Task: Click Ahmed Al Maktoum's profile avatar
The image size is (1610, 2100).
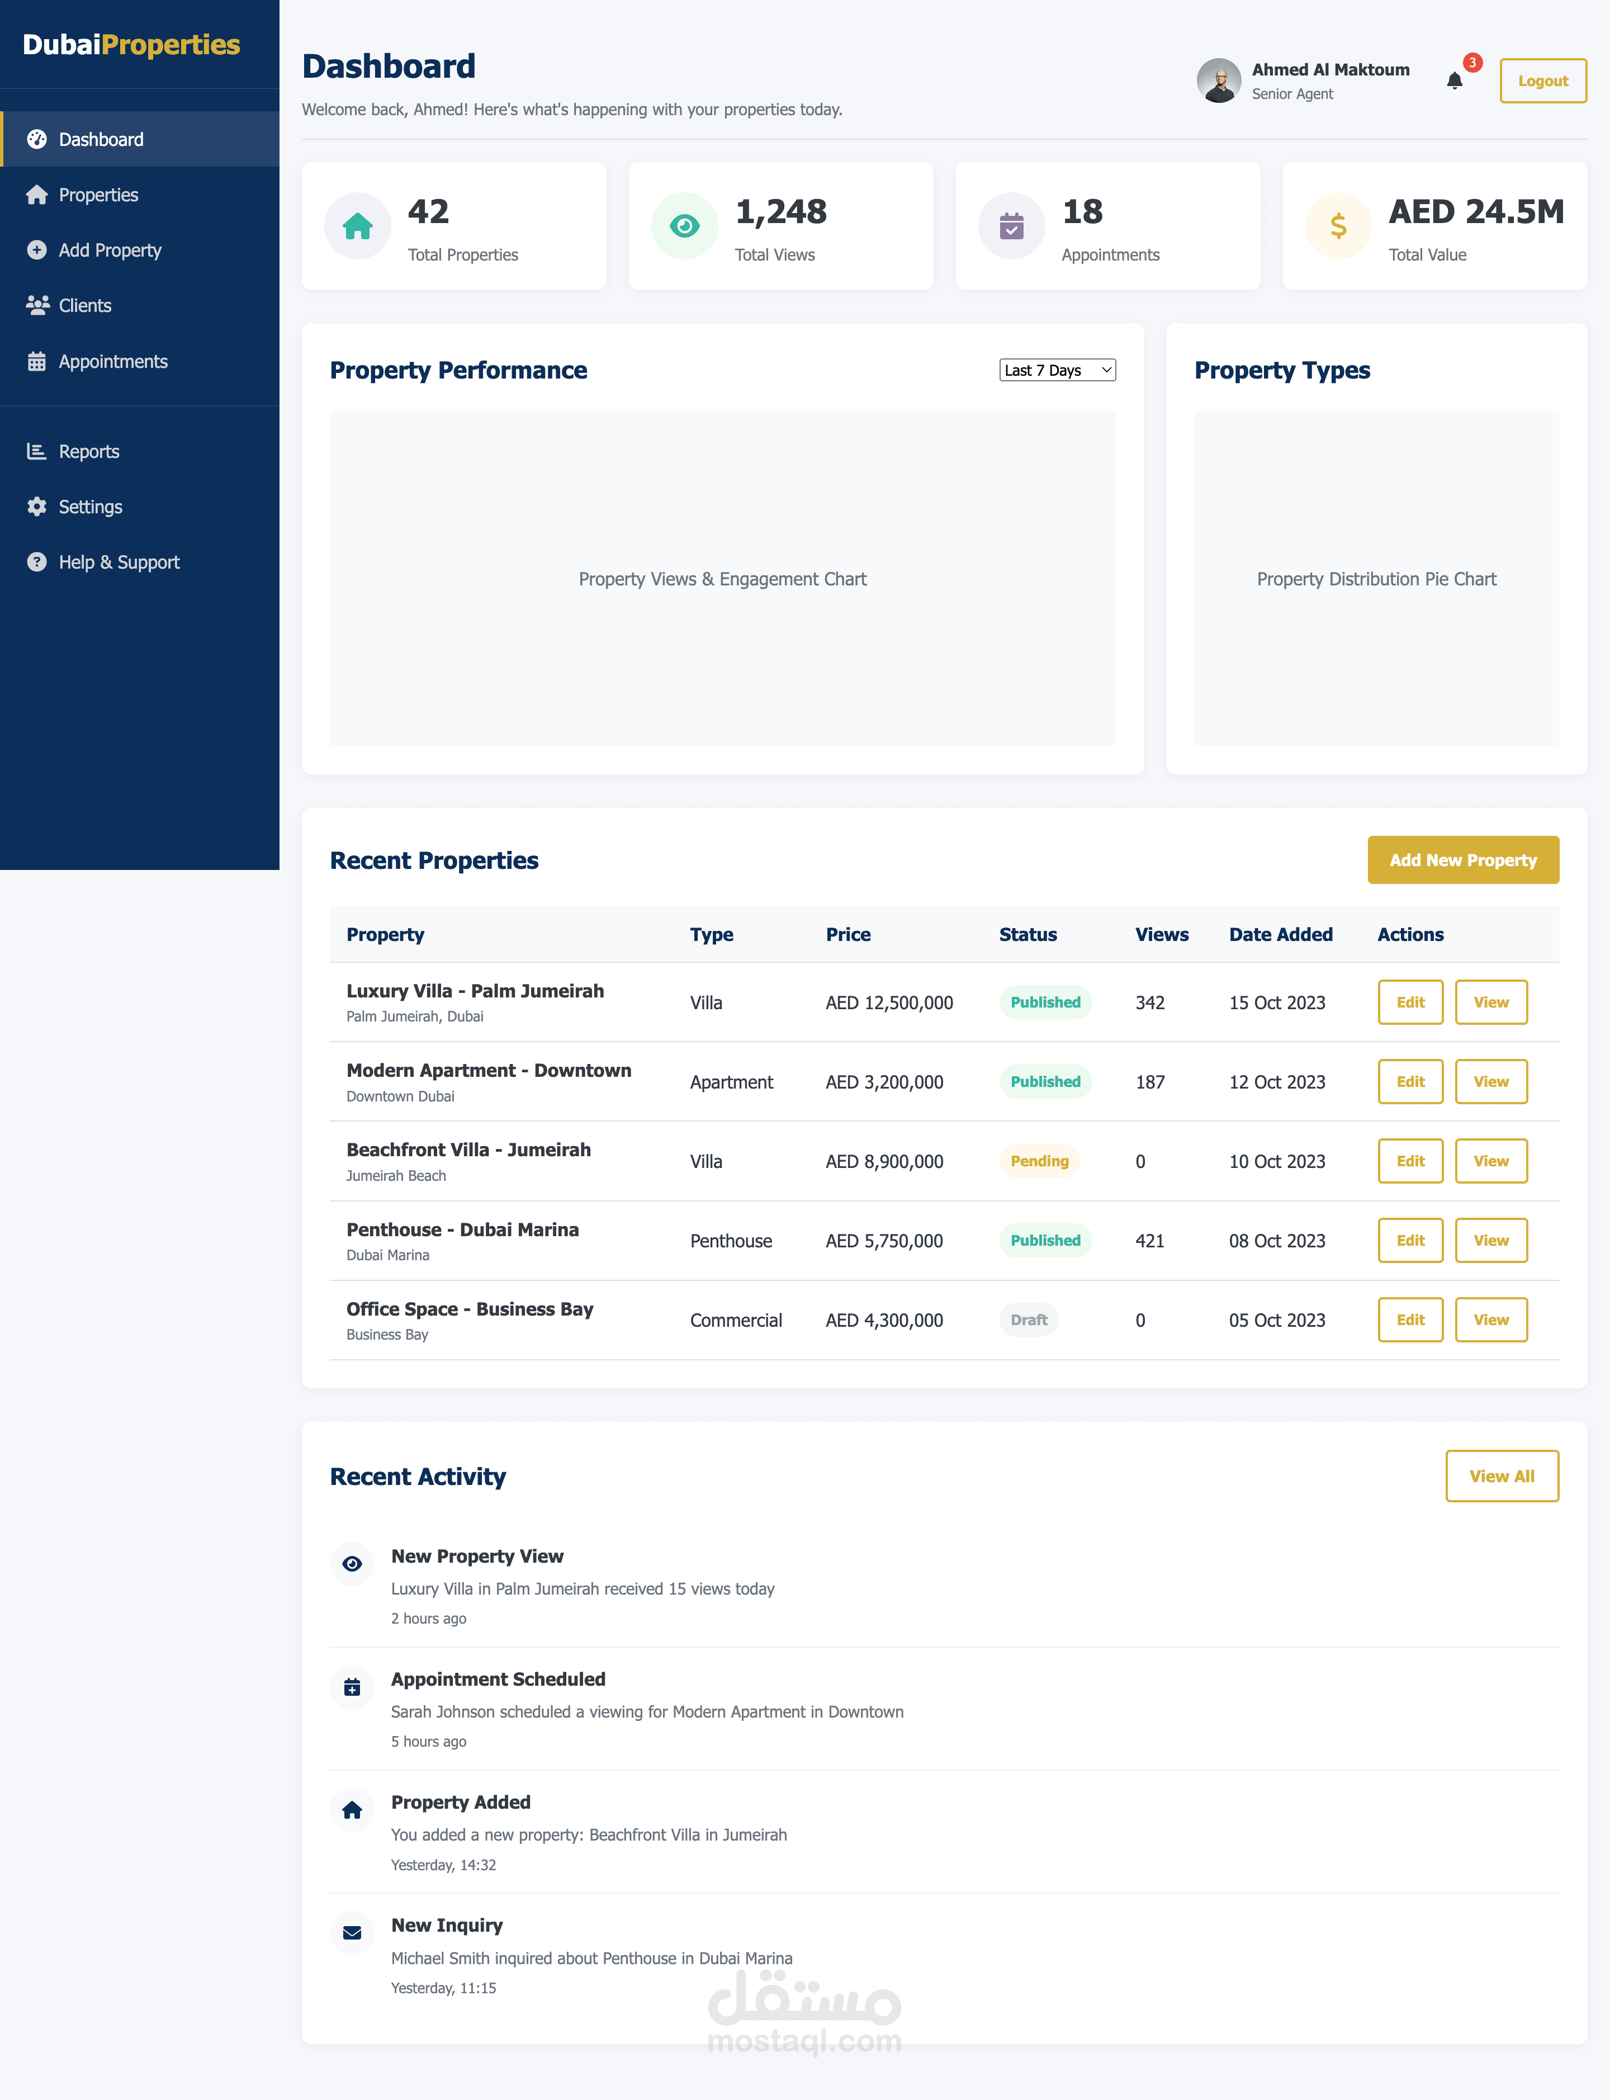Action: point(1219,81)
